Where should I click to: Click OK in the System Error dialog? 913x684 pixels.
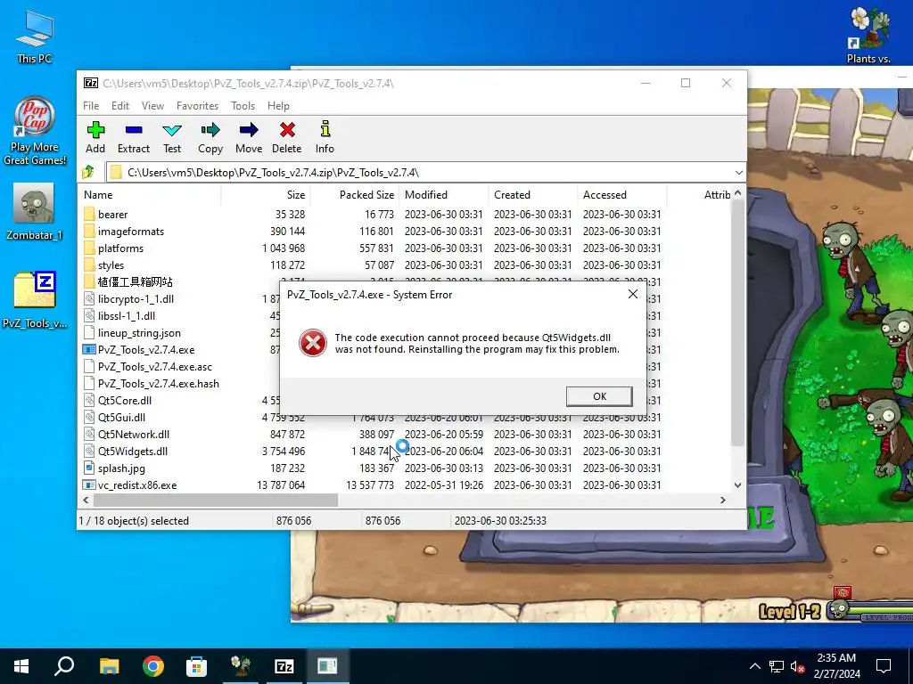(599, 396)
